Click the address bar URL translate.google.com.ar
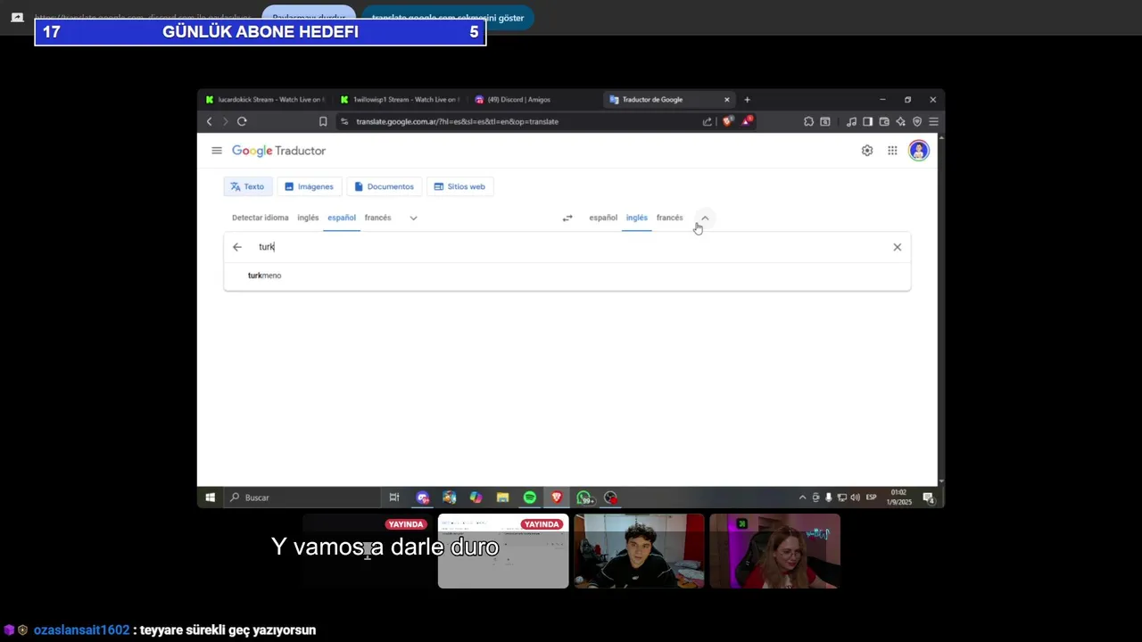1142x642 pixels. (x=457, y=121)
